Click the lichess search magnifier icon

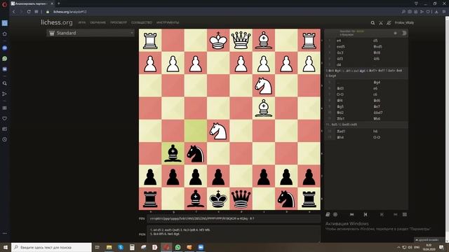(x=373, y=22)
